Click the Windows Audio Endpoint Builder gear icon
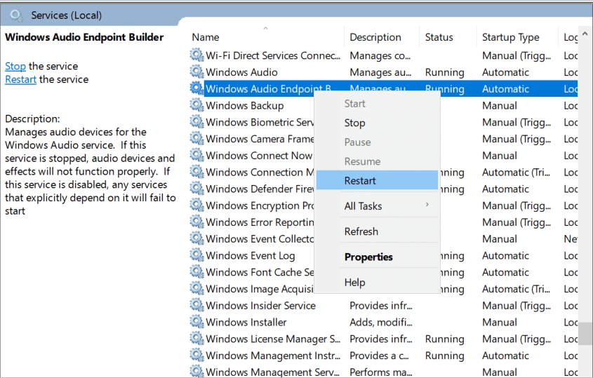This screenshot has height=378, width=593. coord(196,88)
